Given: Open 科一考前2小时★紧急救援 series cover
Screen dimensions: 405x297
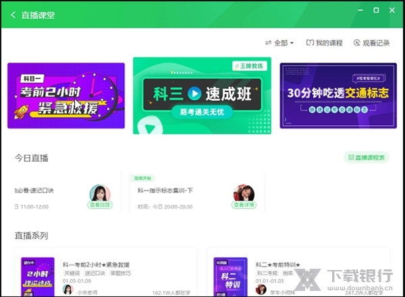Looking at the screenshot, I should (x=38, y=277).
